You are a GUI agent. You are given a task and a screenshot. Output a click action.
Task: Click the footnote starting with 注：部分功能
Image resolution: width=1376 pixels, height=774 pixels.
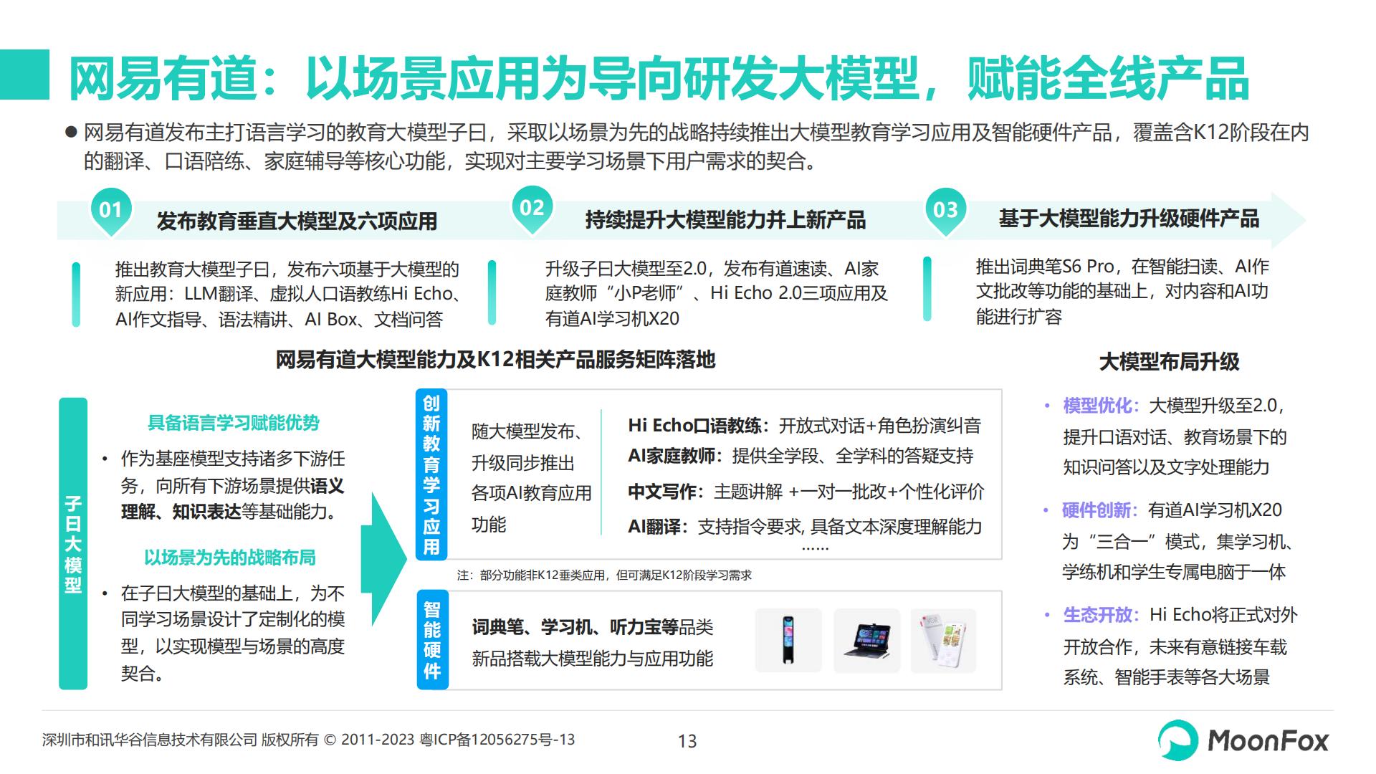click(604, 575)
